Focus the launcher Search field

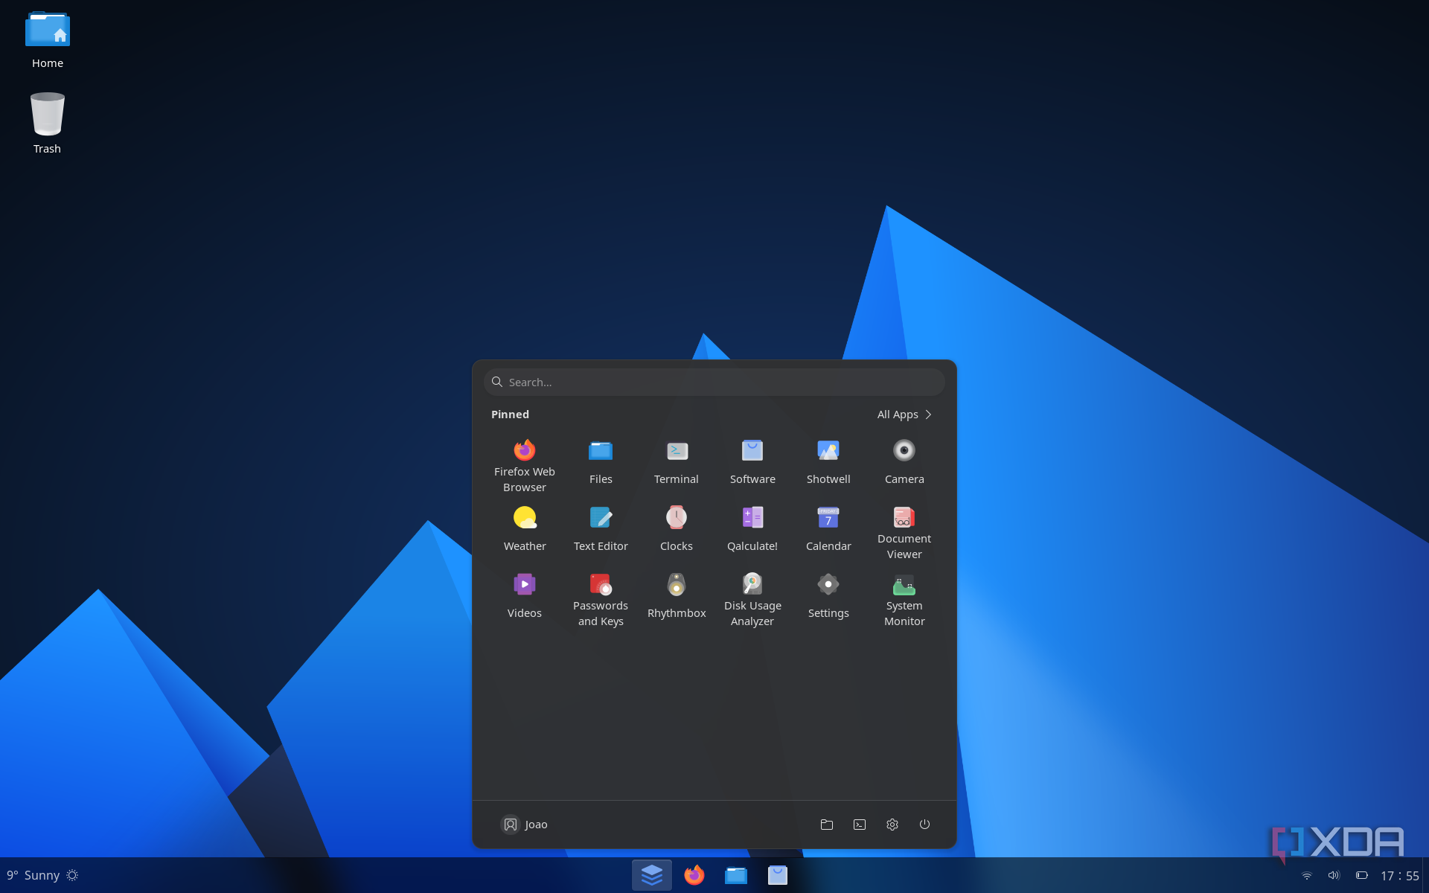714,382
